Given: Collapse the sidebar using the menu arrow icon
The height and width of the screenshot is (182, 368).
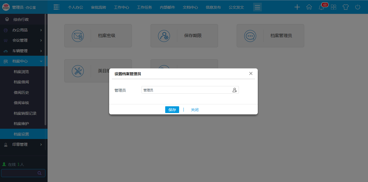Looking at the screenshot, I should tap(56, 7).
